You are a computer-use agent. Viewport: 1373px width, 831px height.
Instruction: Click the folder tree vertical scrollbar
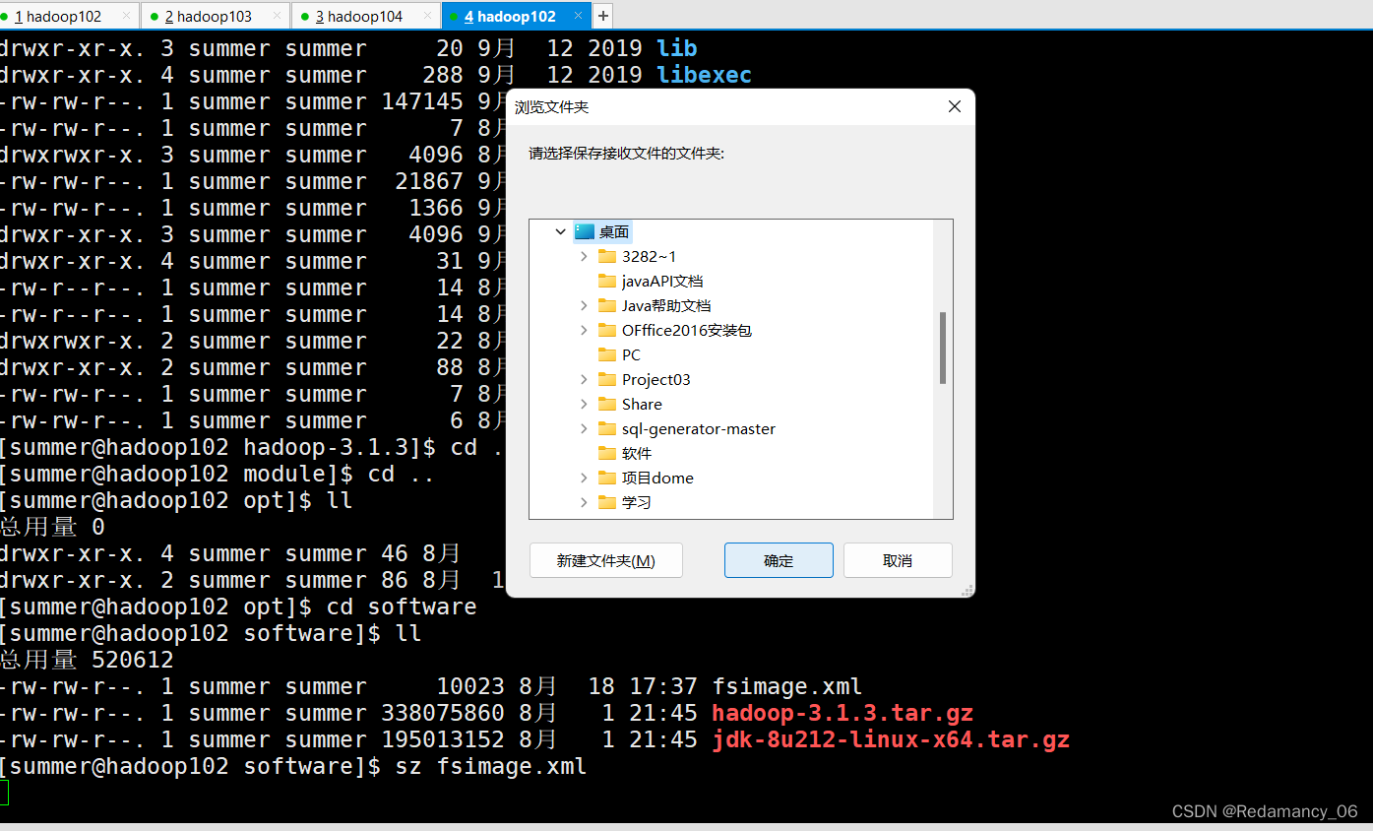[x=943, y=369]
